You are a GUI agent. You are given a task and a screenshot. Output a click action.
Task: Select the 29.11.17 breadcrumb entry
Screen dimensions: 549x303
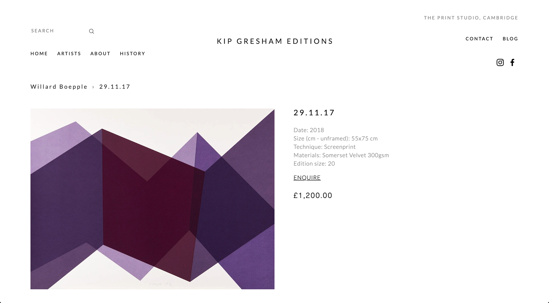(114, 87)
